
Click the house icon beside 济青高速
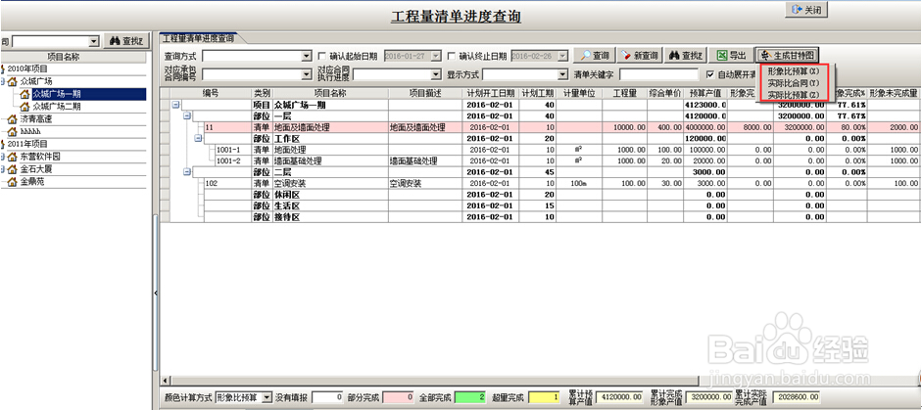[x=13, y=119]
